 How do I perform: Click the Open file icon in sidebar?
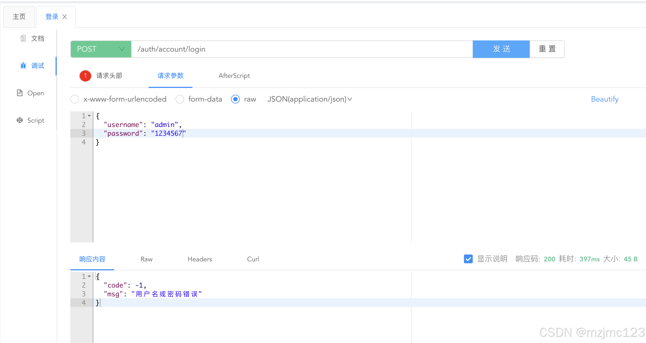(20, 93)
